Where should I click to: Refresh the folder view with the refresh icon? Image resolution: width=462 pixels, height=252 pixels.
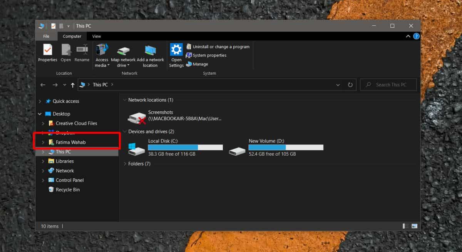tap(350, 84)
